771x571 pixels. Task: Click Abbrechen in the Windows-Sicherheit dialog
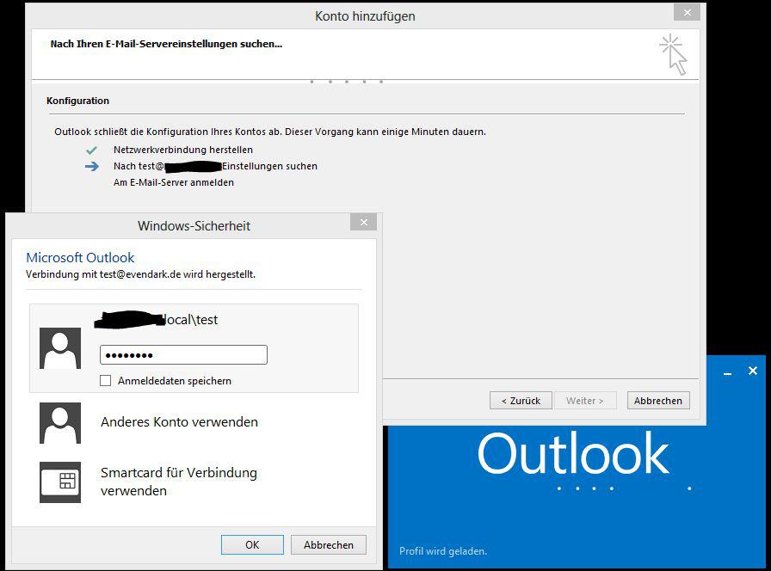329,544
